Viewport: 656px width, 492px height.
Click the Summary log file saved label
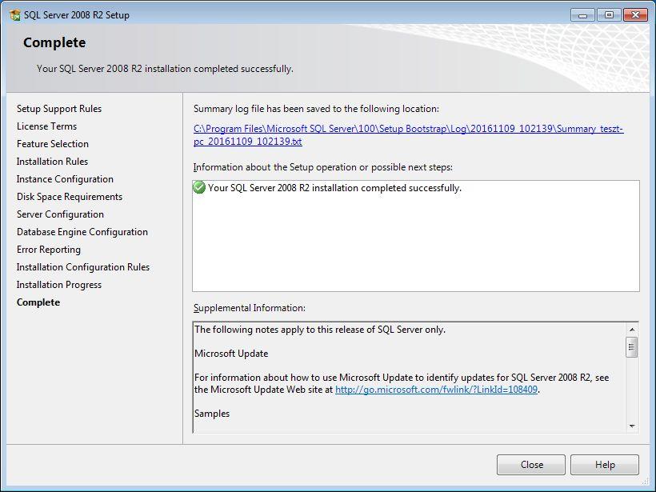pos(316,109)
